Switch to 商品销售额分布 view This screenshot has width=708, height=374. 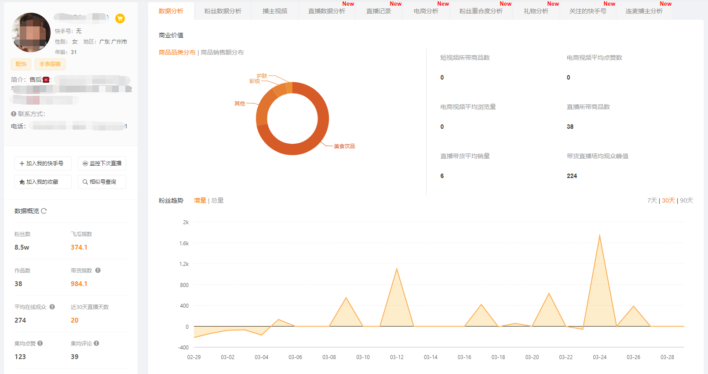point(223,52)
